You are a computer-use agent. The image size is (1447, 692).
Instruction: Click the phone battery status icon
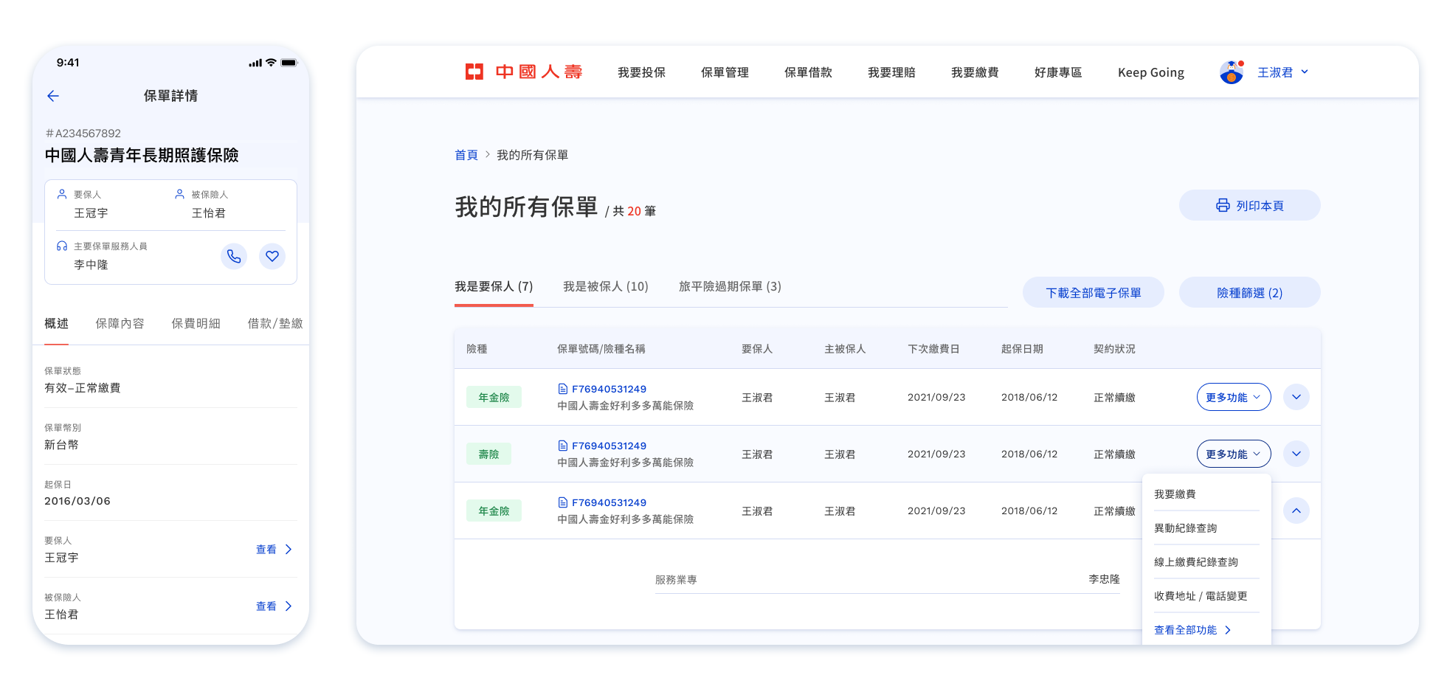point(289,63)
